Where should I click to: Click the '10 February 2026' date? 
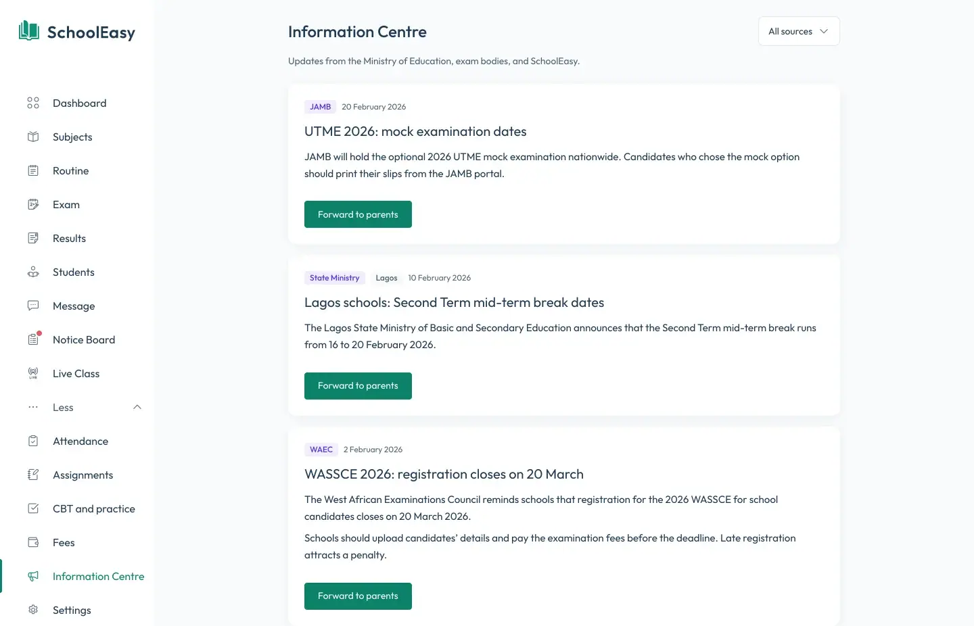440,278
